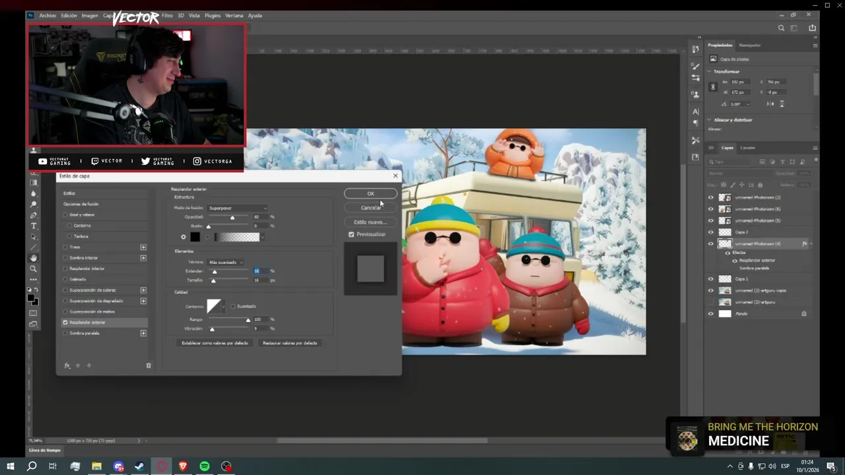This screenshot has width=845, height=475.
Task: Open the paragraph panel icon in side strip
Action: tap(696, 123)
